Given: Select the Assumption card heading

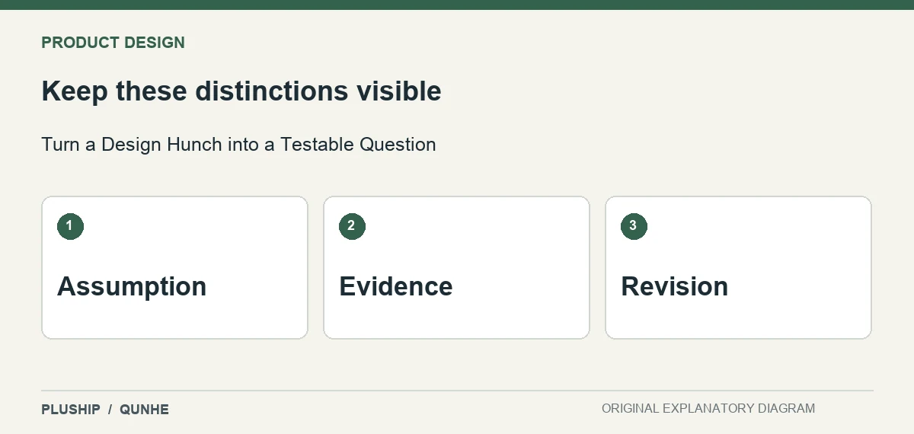Looking at the screenshot, I should [132, 287].
